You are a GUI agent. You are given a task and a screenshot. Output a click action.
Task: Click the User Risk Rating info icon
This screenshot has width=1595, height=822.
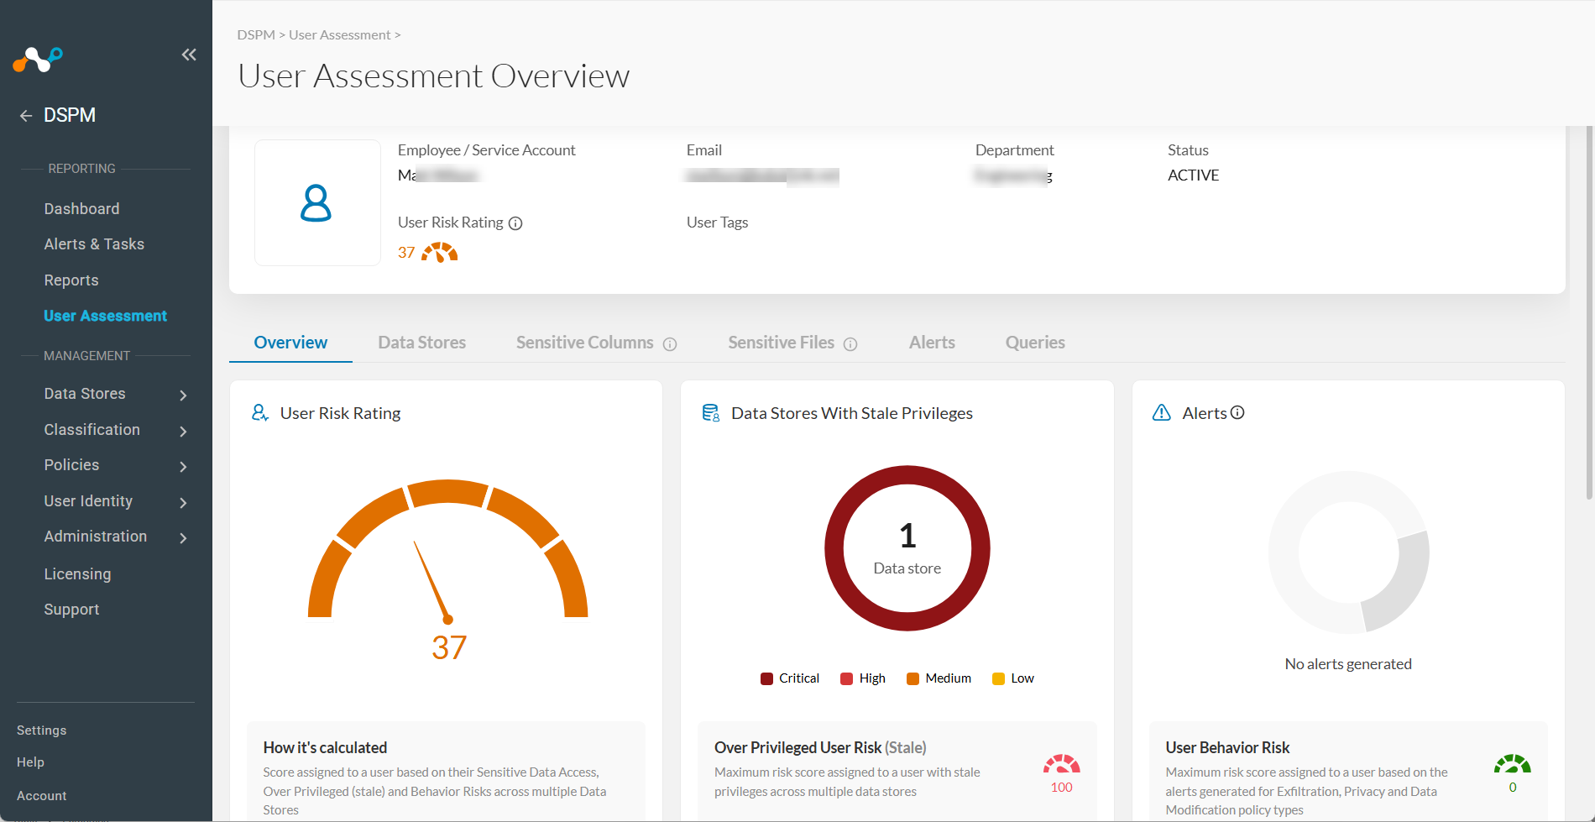tap(515, 223)
